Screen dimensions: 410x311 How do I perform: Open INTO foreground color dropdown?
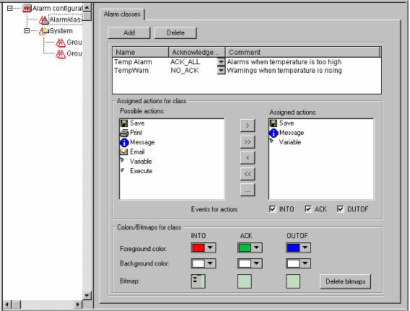pyautogui.click(x=210, y=248)
